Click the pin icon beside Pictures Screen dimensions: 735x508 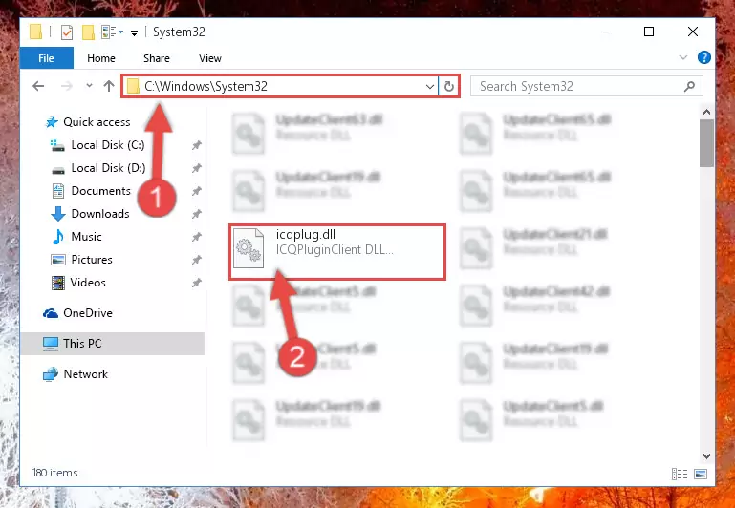[197, 260]
